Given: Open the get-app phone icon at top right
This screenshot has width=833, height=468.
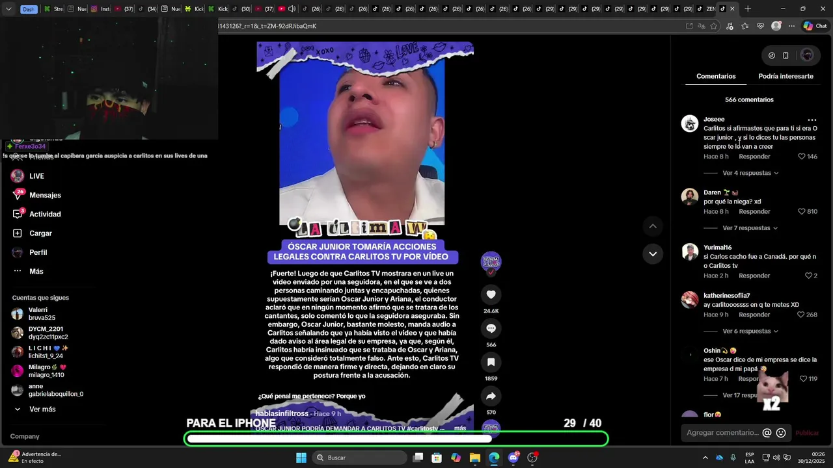Looking at the screenshot, I should [785, 55].
